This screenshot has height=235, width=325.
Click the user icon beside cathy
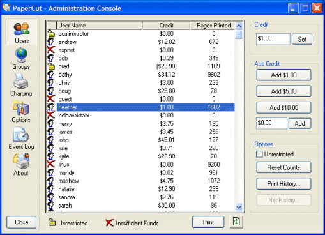pyautogui.click(x=50, y=75)
